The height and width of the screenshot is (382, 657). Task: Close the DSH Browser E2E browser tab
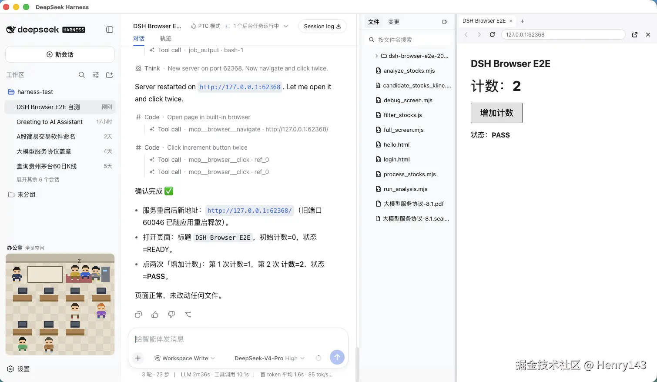pyautogui.click(x=511, y=21)
